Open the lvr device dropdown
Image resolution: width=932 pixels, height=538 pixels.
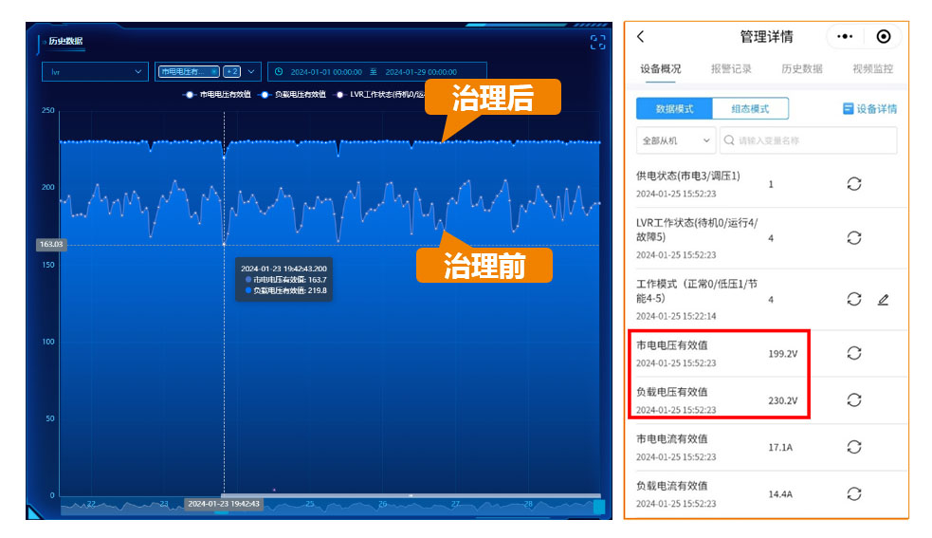click(95, 71)
